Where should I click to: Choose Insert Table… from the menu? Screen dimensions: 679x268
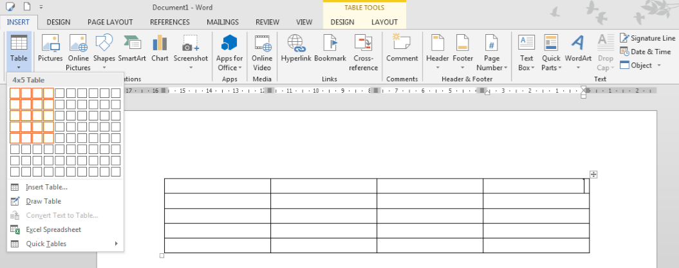46,187
